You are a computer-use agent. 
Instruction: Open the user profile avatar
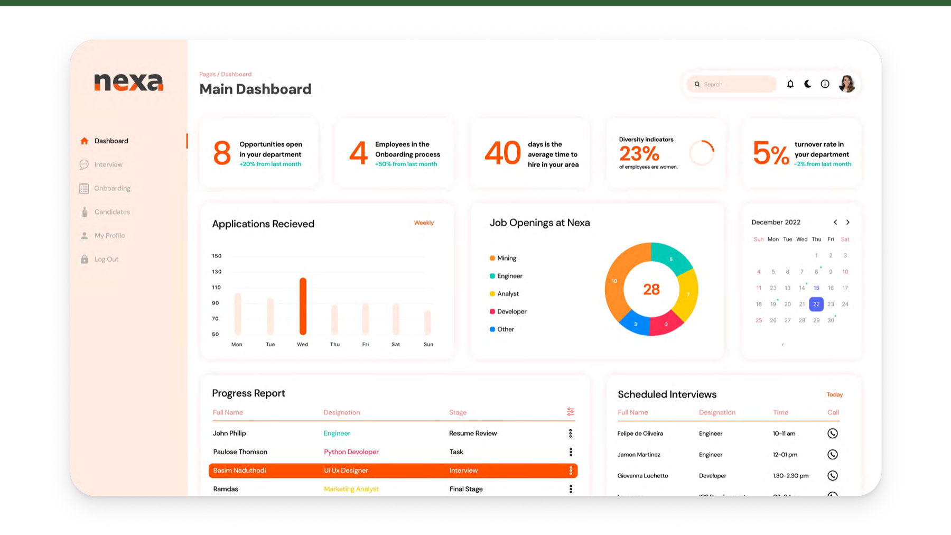pos(847,84)
